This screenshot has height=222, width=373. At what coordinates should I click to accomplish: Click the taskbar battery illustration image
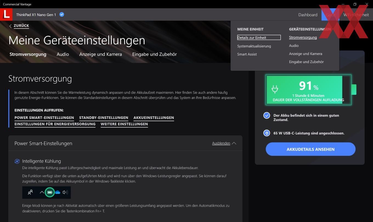click(x=47, y=192)
